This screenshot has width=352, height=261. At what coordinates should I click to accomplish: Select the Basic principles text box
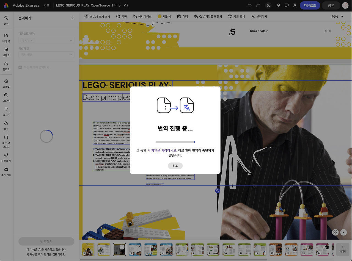pos(106,98)
